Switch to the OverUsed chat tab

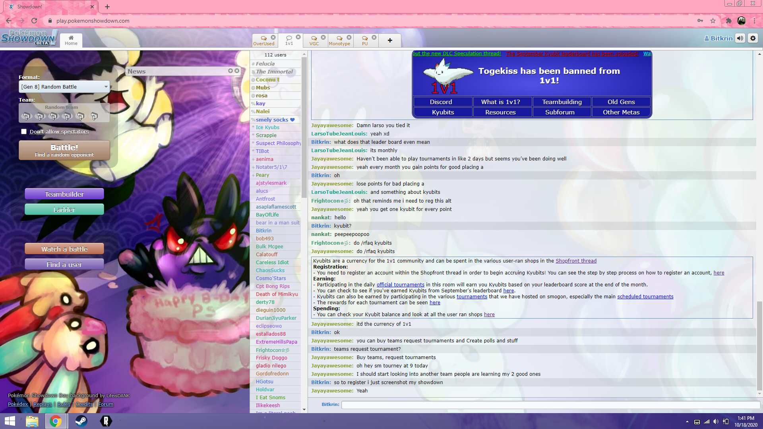[263, 41]
